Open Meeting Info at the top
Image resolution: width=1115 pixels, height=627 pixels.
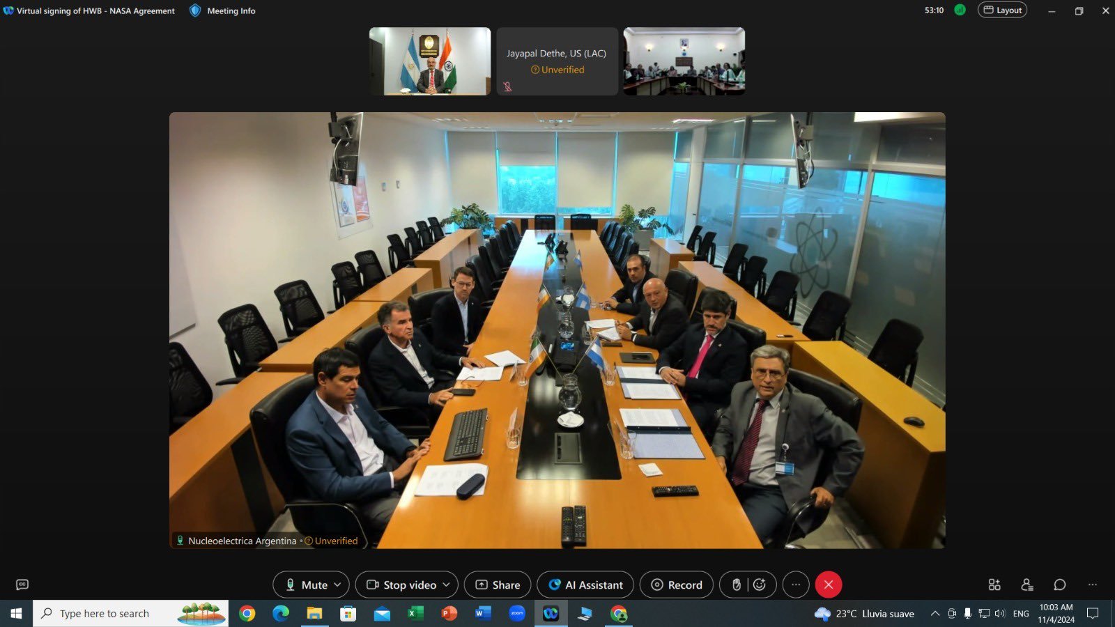[223, 10]
